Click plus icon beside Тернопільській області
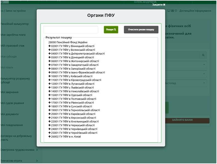Screen dimensions: 217x164 point(49,110)
